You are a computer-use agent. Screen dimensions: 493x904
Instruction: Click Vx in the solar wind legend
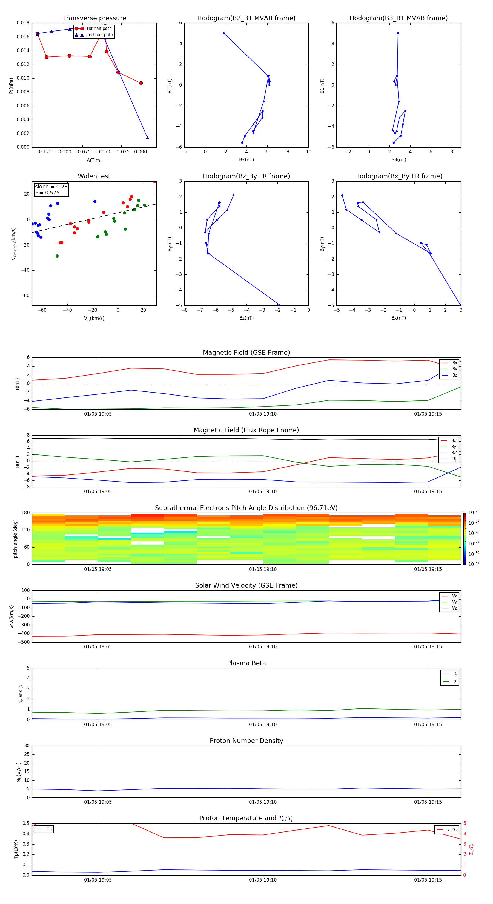coord(450,596)
